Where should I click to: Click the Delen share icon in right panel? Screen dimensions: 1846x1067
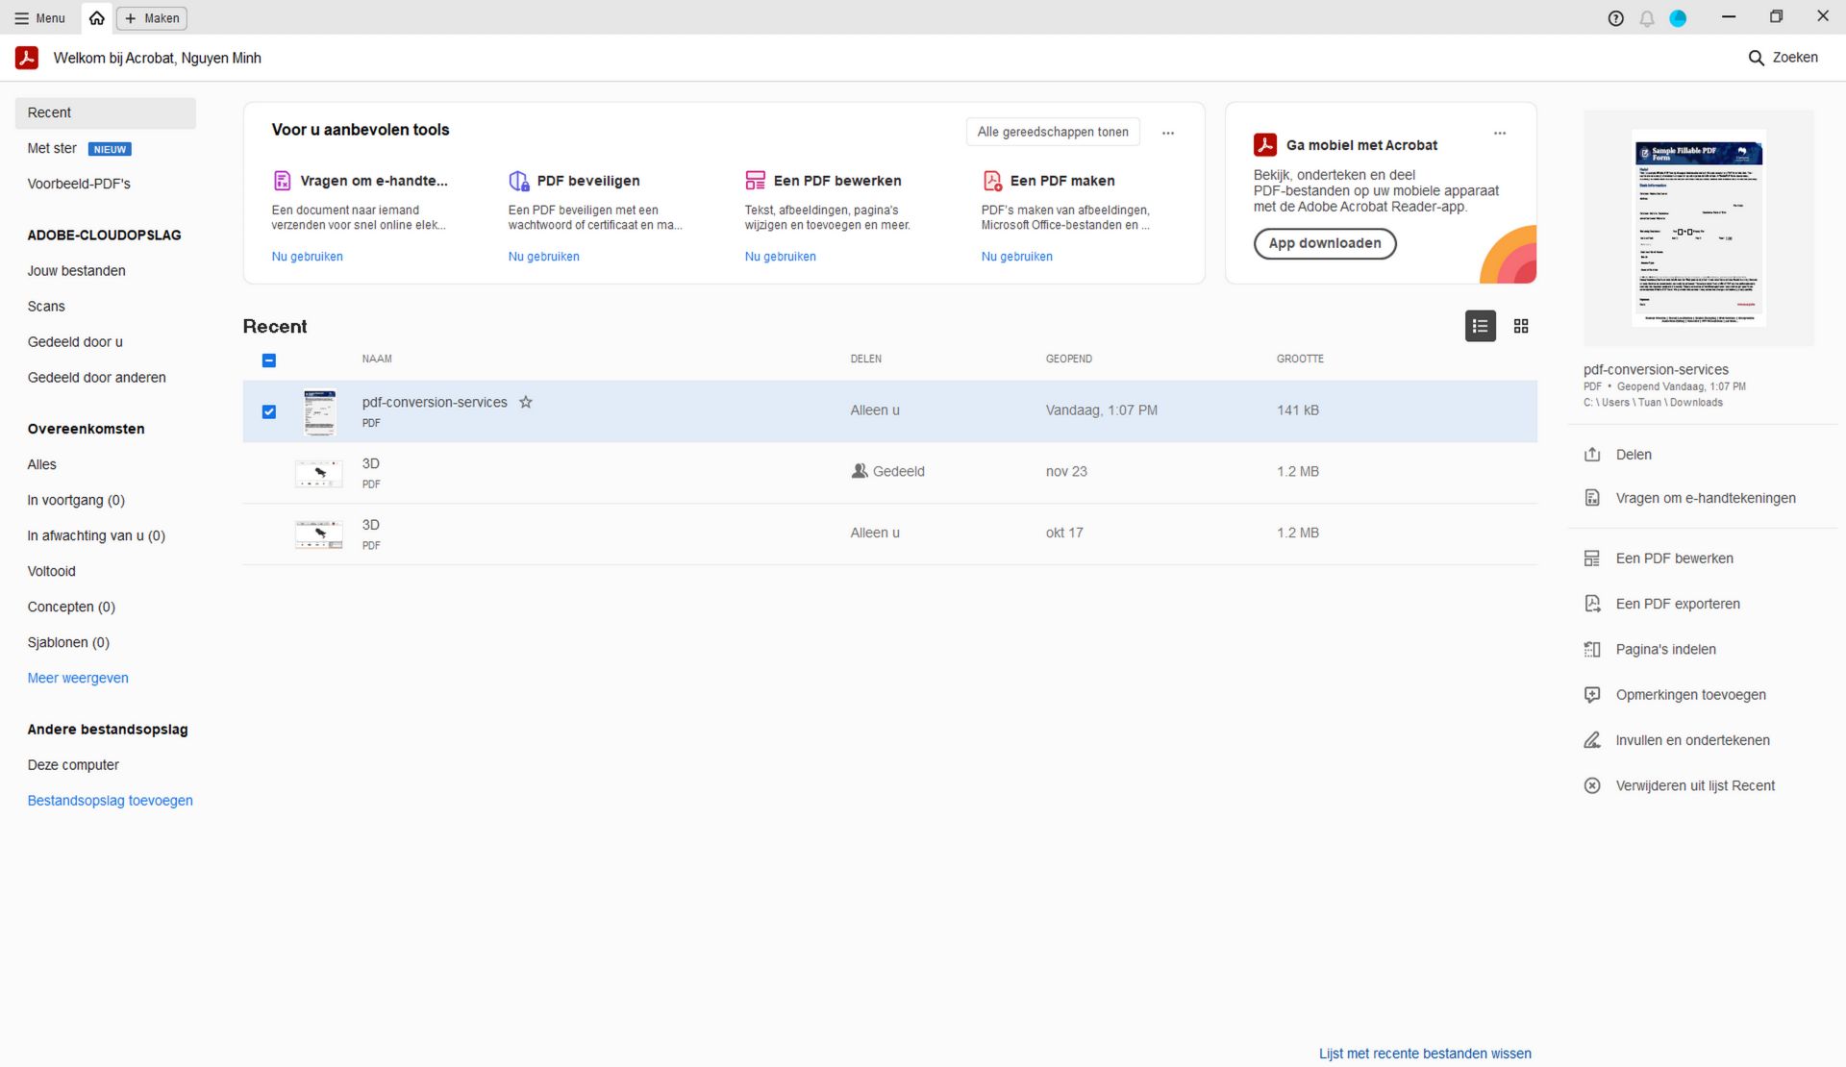point(1593,454)
